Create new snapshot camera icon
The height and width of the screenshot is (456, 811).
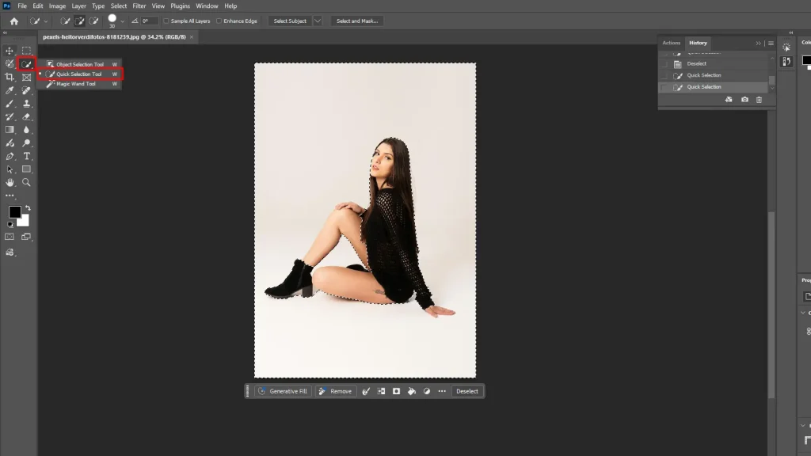coord(744,100)
